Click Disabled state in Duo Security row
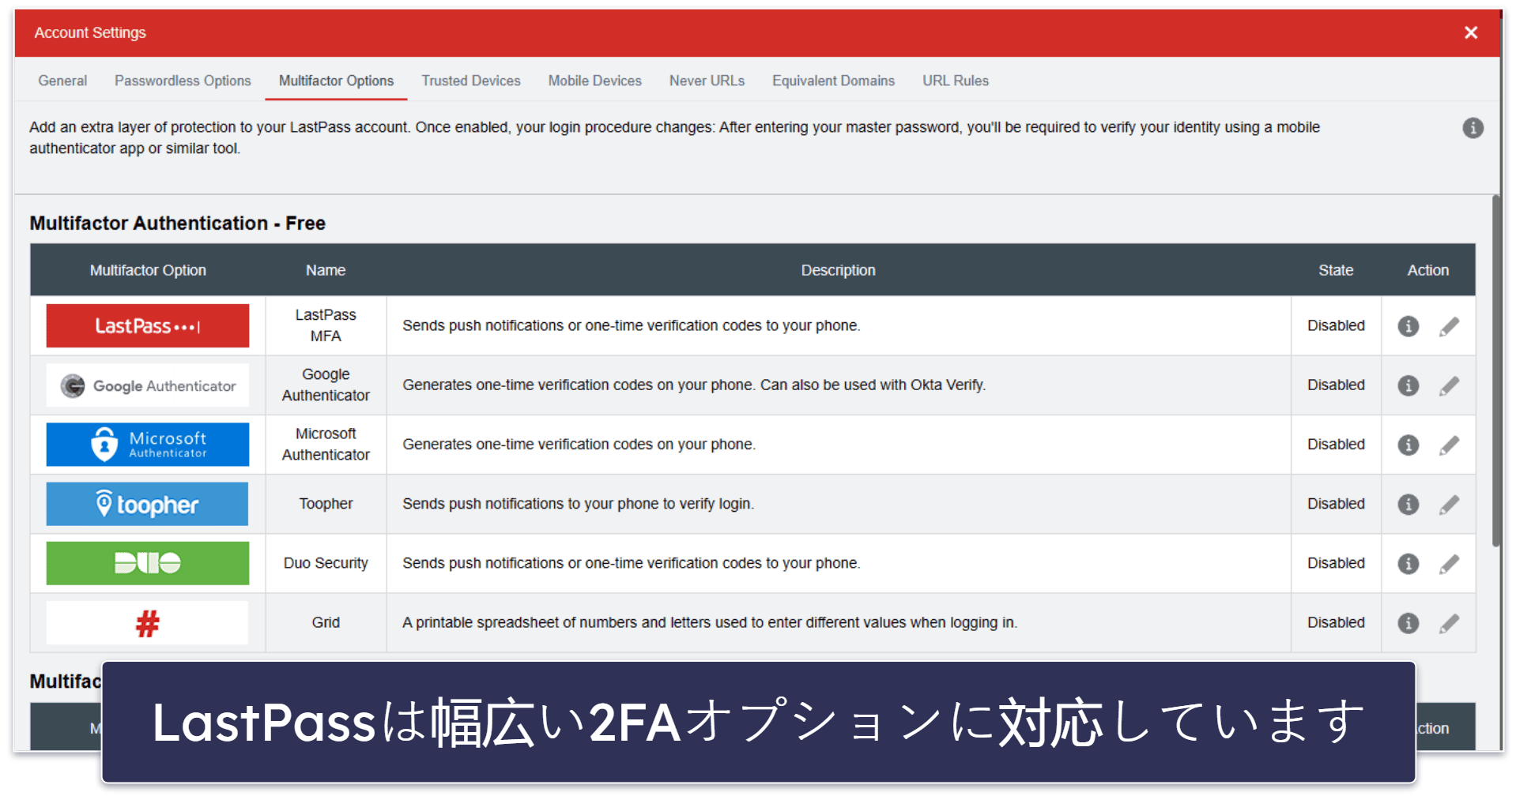The width and height of the screenshot is (1516, 796). pyautogui.click(x=1336, y=563)
